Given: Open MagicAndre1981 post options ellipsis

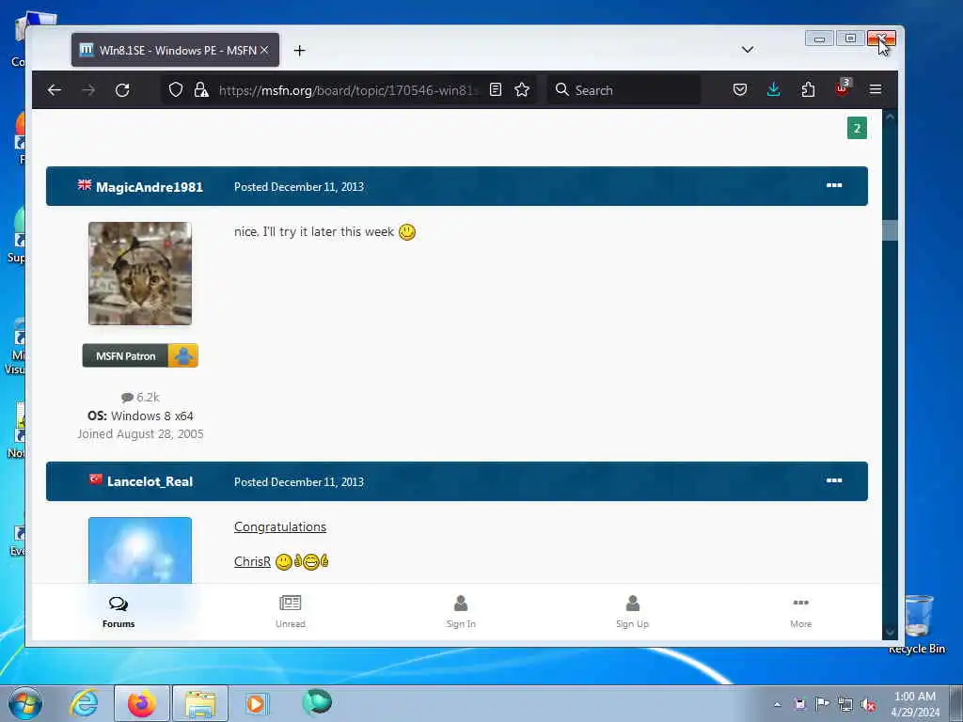Looking at the screenshot, I should pos(834,185).
